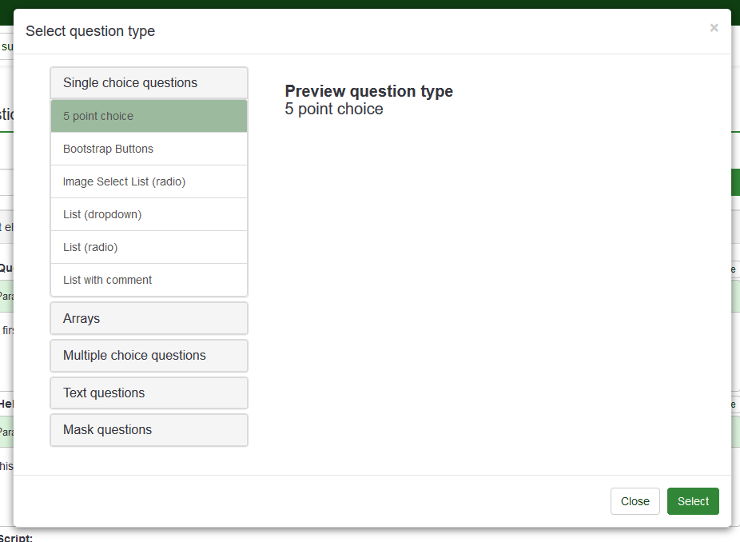
Task: Dismiss dialog with the × icon
Action: [714, 28]
